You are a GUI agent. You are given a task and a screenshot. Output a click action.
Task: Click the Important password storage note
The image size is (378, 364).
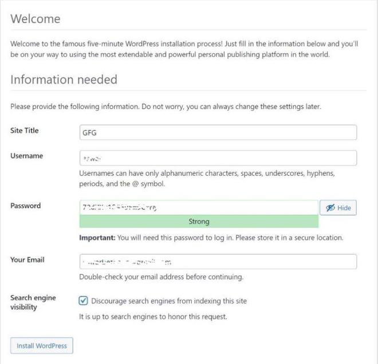pos(211,238)
